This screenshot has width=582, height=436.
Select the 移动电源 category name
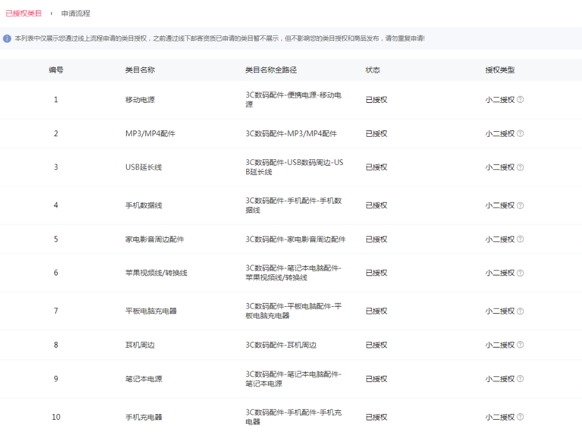click(x=140, y=99)
